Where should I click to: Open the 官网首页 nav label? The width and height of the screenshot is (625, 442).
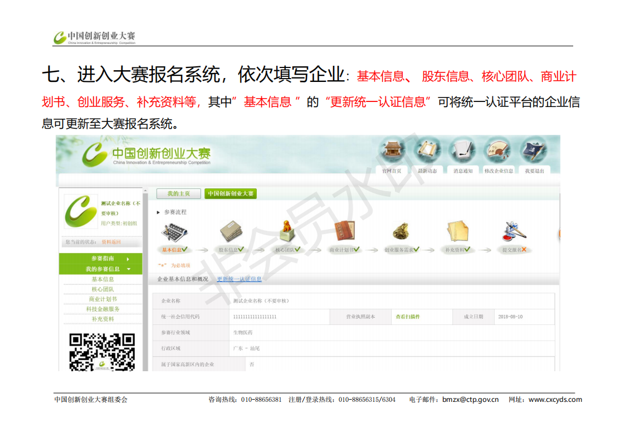(x=392, y=171)
